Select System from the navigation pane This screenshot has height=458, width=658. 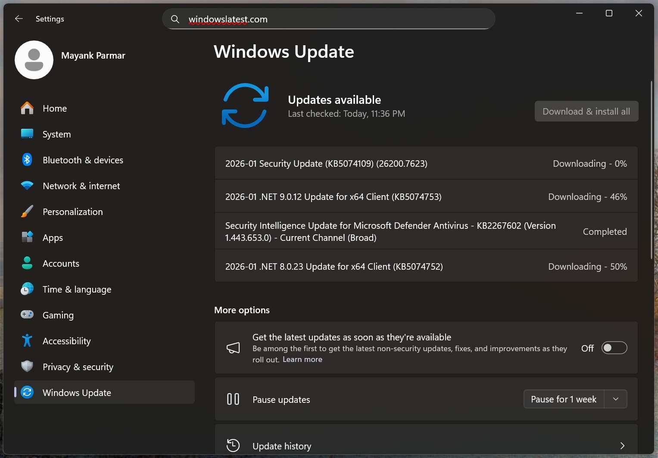coord(56,134)
